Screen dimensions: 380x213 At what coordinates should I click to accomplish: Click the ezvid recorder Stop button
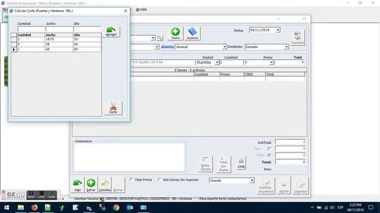click(42, 195)
